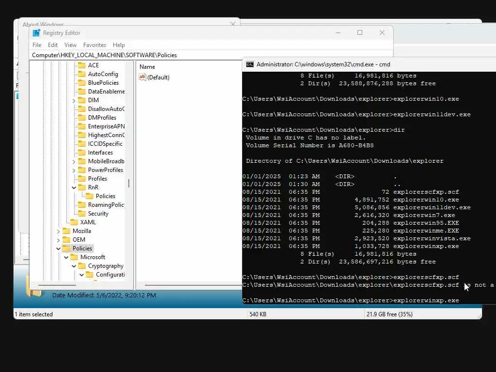This screenshot has height=372, width=496.
Task: Select the RoamingPolic key folder icon
Action: 82,205
